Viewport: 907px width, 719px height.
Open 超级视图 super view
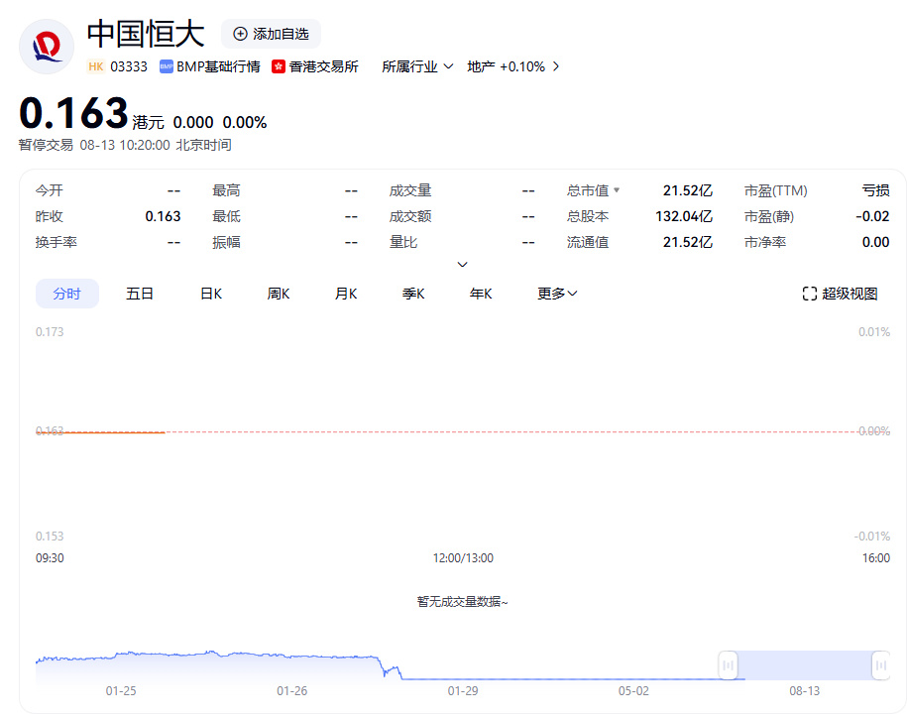[840, 294]
